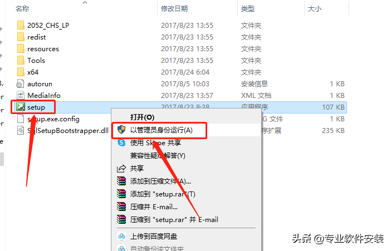This screenshot has width=391, height=251.
Task: Sort by 大小 column header
Action: [x=315, y=9]
